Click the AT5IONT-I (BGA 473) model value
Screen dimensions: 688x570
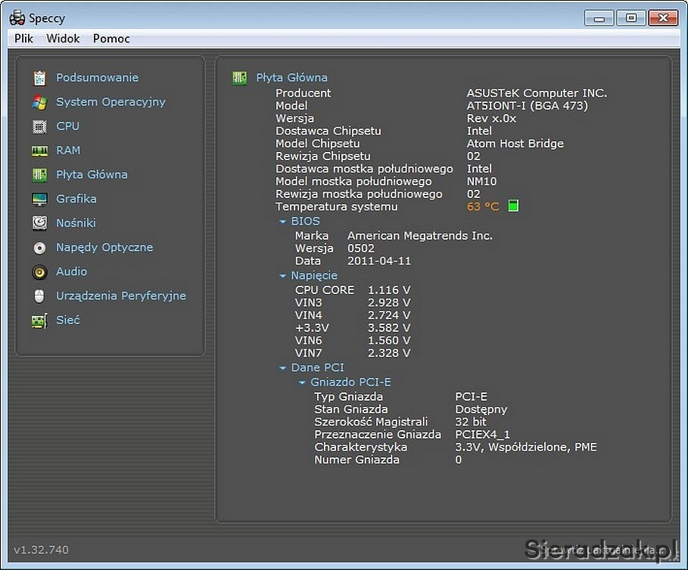(x=528, y=106)
